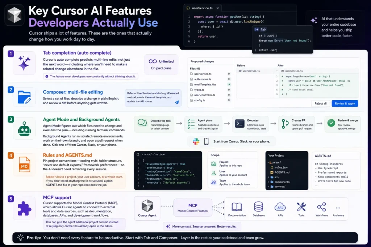The image size is (371, 247).
Task: Click the green checkmark Review & merge icon
Action: point(331,123)
